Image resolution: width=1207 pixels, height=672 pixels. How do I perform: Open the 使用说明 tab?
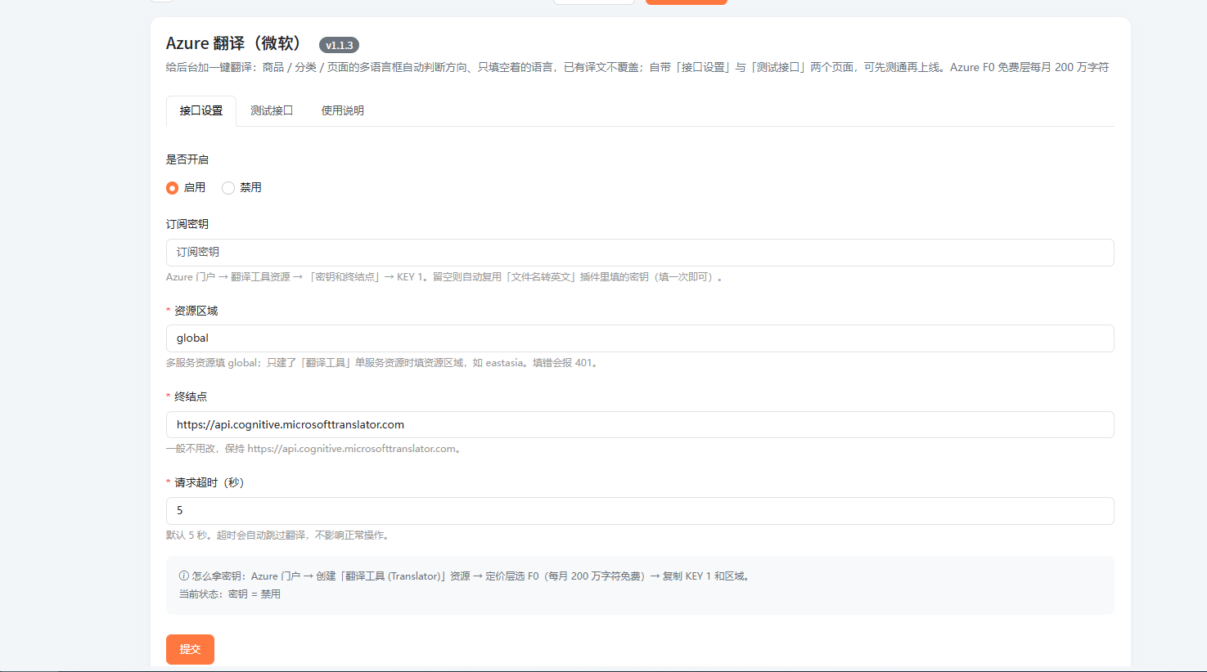(x=343, y=111)
